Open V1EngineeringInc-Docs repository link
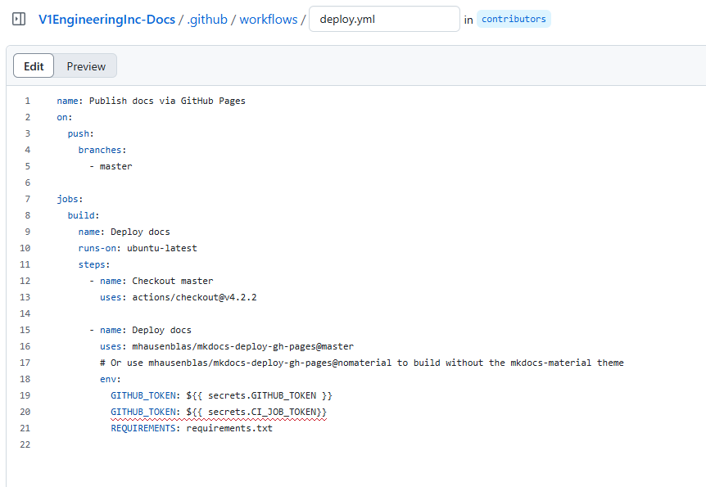Viewport: 706px width, 487px height. pyautogui.click(x=106, y=20)
